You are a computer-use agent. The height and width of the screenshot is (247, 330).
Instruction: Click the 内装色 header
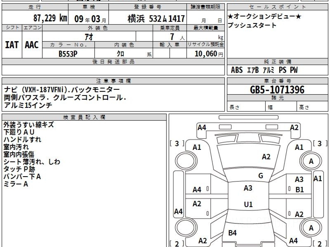pyautogui.click(x=124, y=45)
